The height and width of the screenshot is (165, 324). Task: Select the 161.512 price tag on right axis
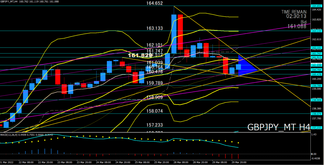(x=316, y=58)
